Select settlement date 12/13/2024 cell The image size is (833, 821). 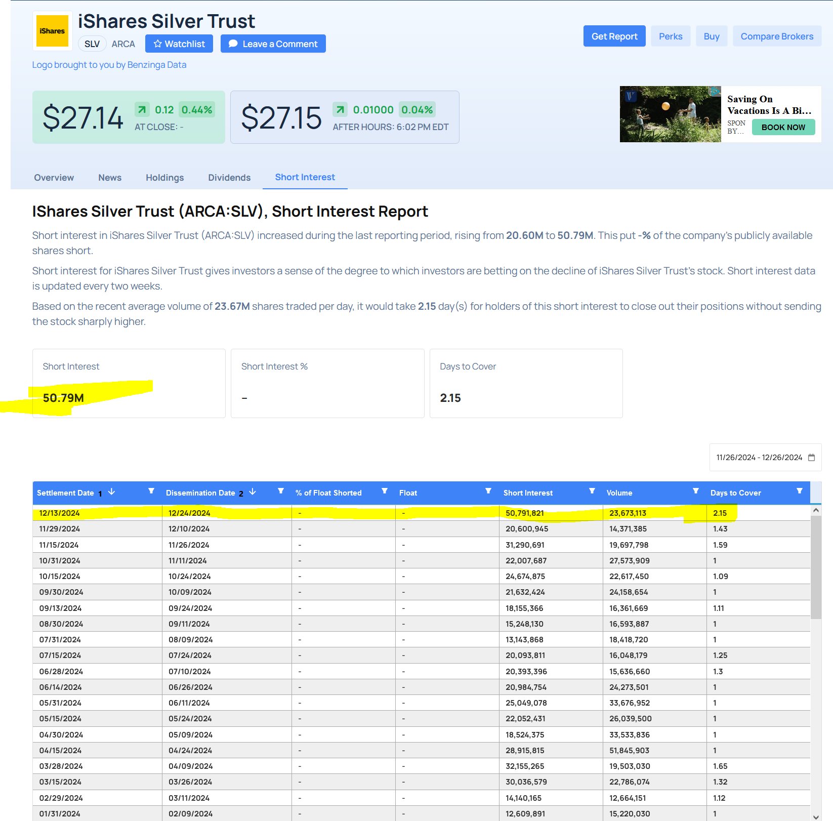point(98,513)
